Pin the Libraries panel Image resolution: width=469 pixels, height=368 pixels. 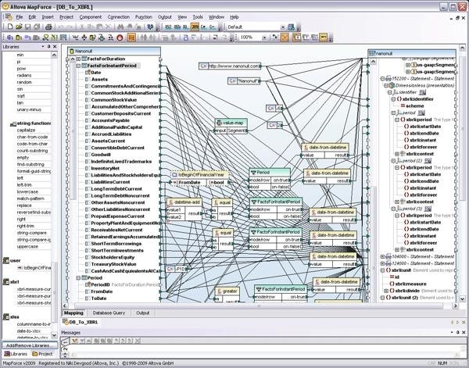(x=48, y=47)
